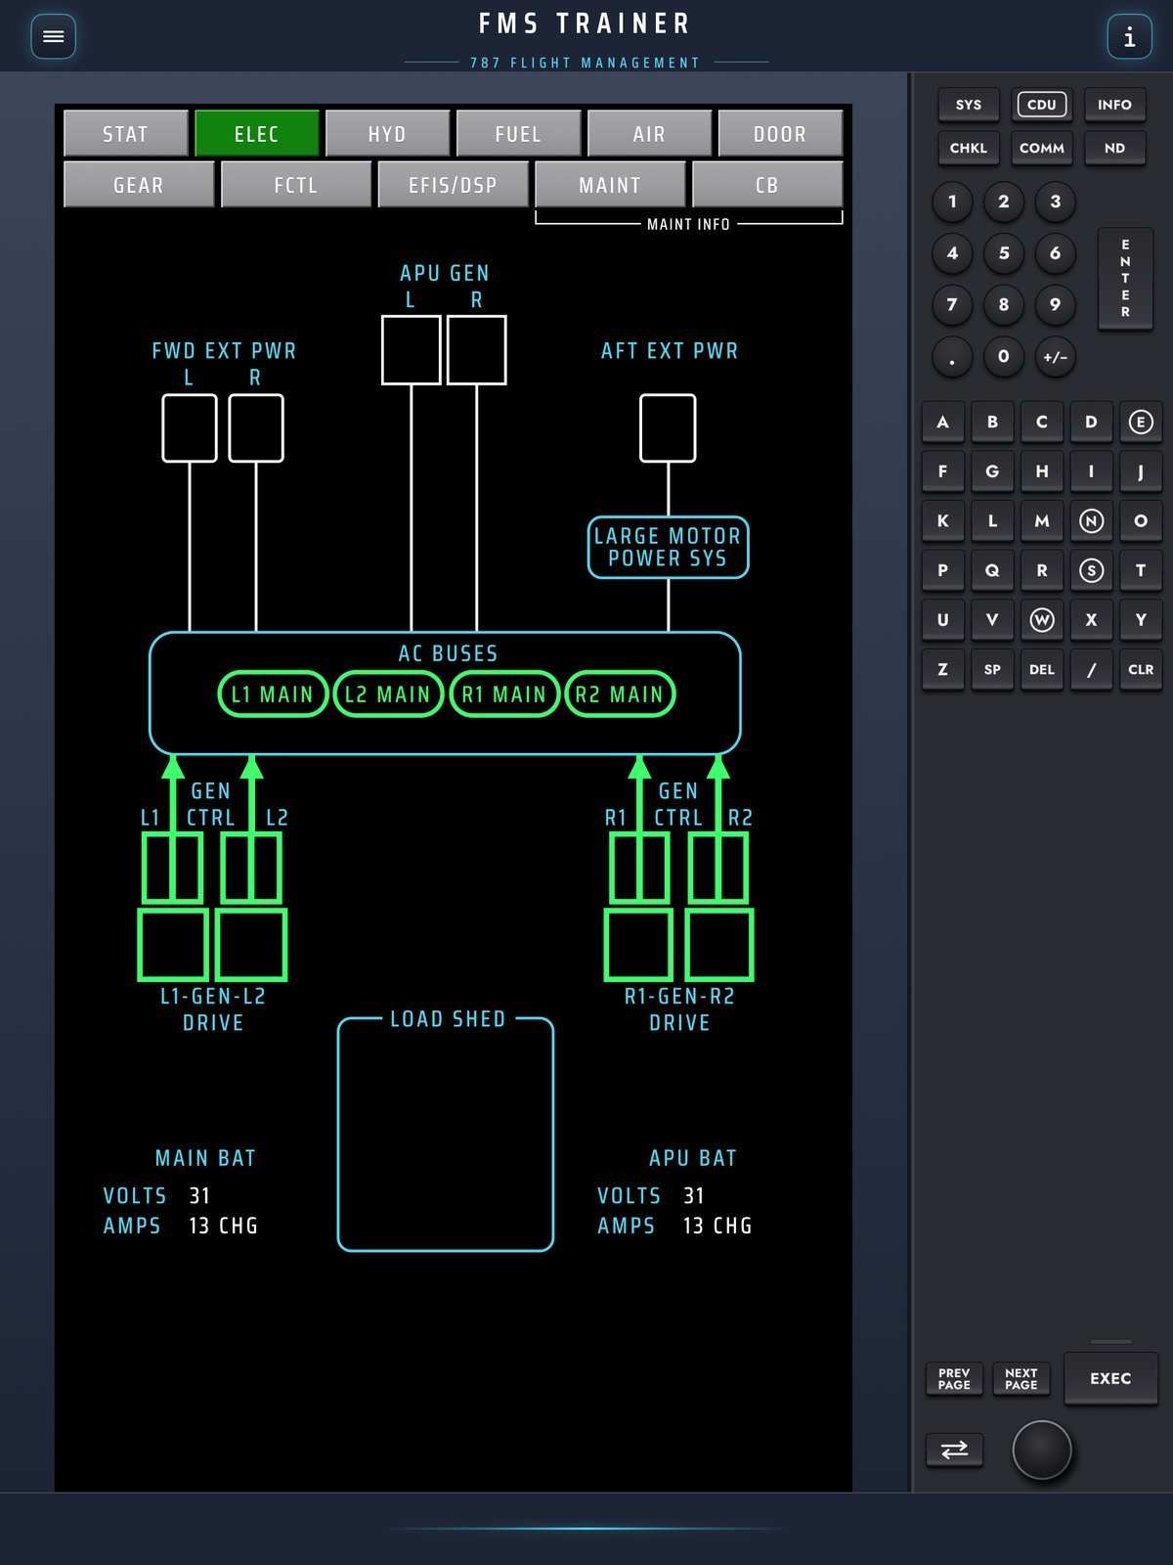Click the FWD EXT PWR L box
1173x1565 pixels.
click(x=190, y=428)
